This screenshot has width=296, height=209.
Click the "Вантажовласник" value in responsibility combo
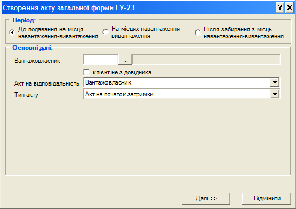tap(108, 82)
